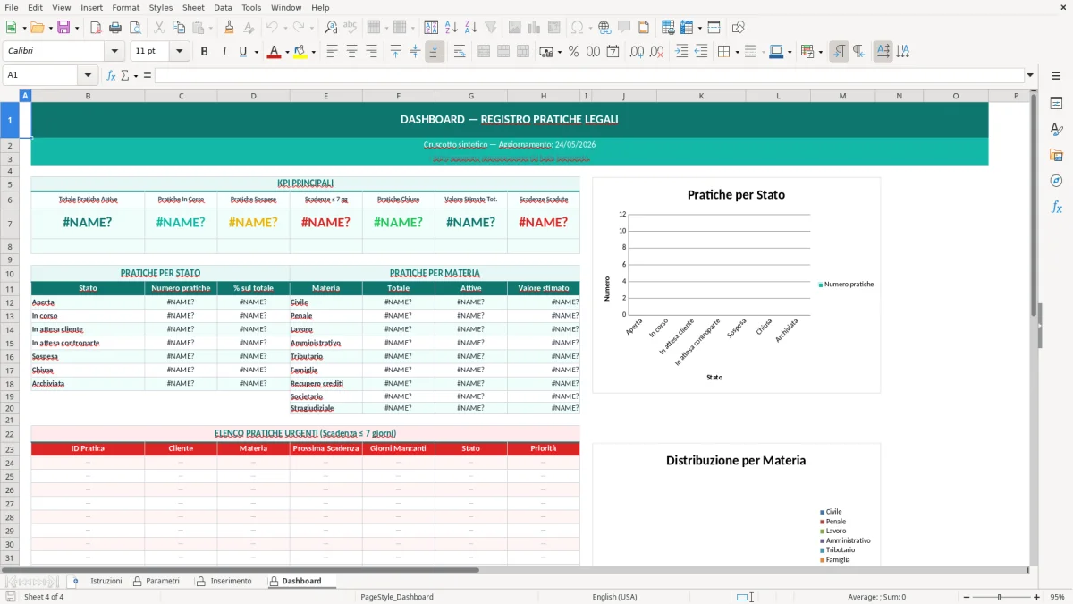The width and height of the screenshot is (1073, 604).
Task: Open sidebar Properties panel icon
Action: pyautogui.click(x=1056, y=104)
